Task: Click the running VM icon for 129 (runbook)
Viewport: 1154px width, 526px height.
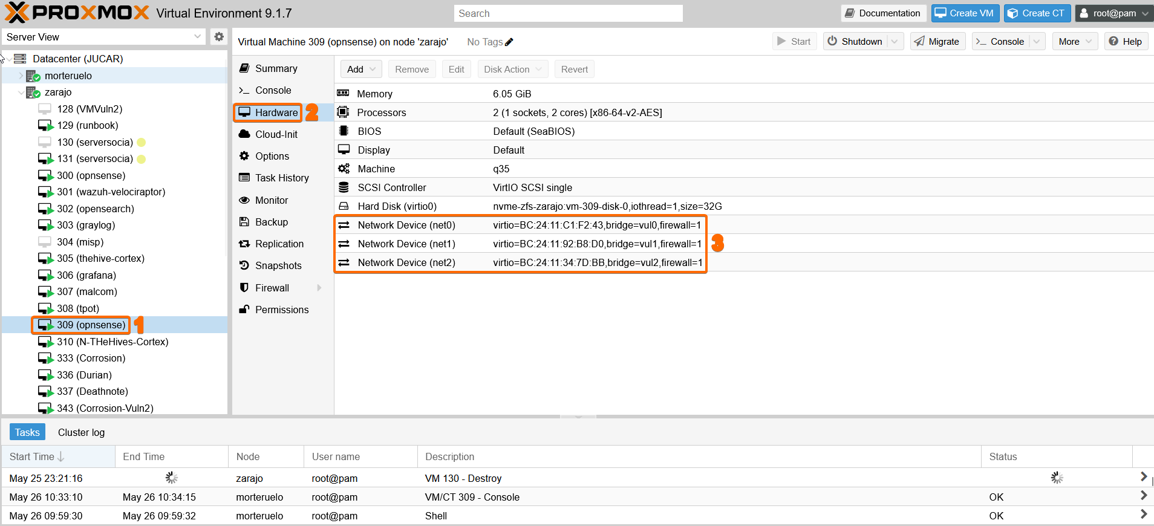Action: (46, 125)
